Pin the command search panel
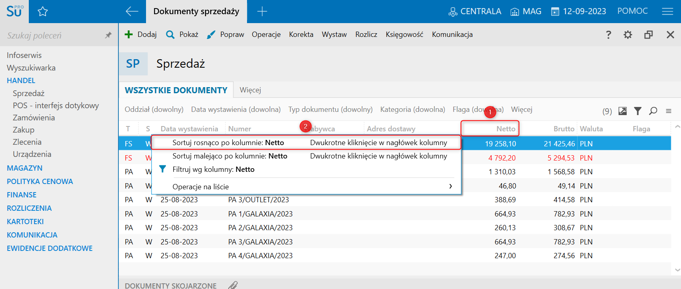681x289 pixels. coord(108,35)
